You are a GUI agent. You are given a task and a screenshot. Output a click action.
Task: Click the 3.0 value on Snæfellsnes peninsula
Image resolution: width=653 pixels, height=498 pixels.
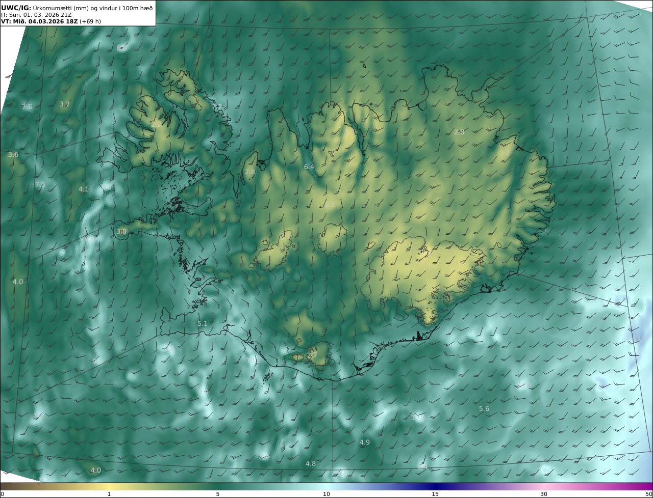(121, 231)
